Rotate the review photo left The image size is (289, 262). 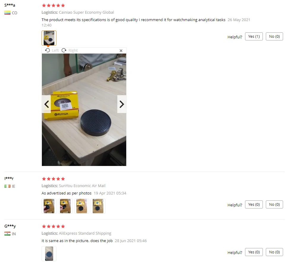[52, 50]
